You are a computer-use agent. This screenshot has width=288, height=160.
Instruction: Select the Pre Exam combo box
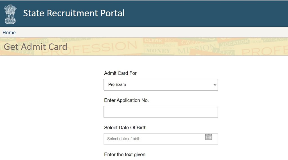click(x=157, y=85)
